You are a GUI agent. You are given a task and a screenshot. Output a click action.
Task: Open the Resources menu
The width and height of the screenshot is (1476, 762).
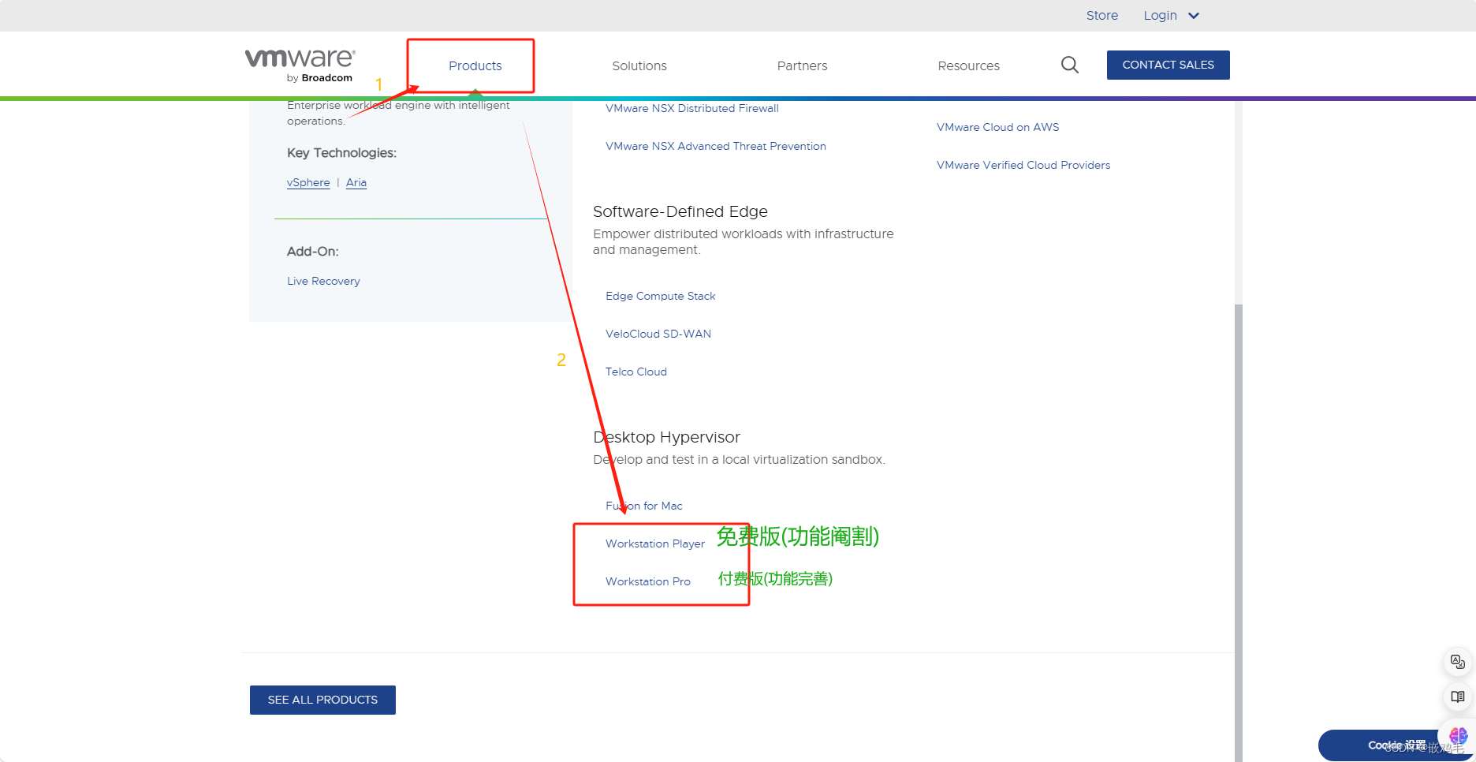968,65
